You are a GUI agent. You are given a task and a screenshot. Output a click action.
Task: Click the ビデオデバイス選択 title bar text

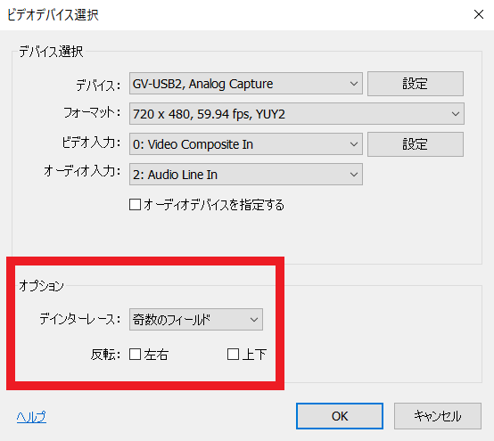[x=53, y=15]
